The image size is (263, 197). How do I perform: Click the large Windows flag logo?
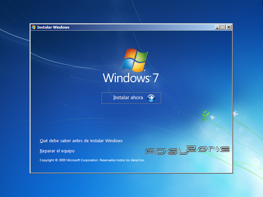[x=135, y=60]
